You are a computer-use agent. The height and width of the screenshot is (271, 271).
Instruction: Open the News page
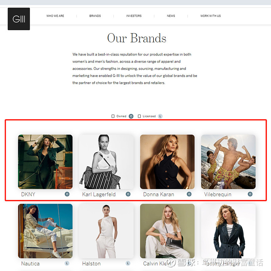point(171,16)
